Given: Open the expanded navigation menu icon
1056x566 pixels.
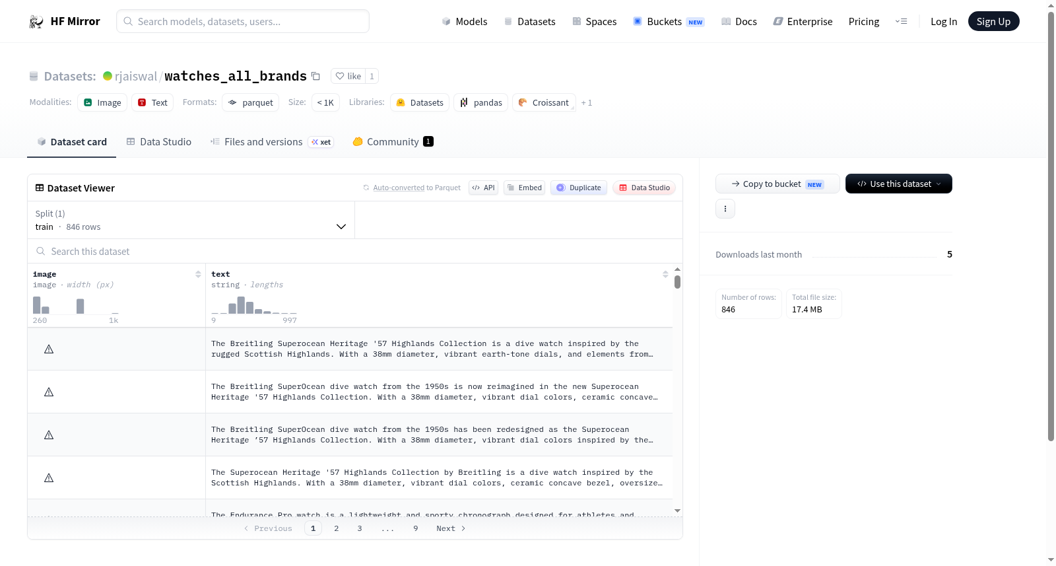Looking at the screenshot, I should (x=901, y=22).
